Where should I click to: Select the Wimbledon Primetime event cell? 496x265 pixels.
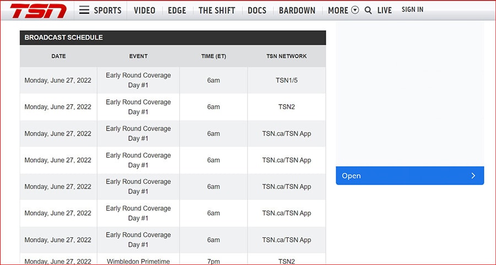point(138,259)
